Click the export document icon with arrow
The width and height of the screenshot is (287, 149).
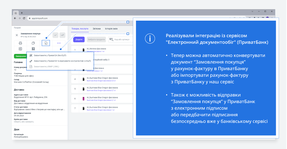pos(46,43)
